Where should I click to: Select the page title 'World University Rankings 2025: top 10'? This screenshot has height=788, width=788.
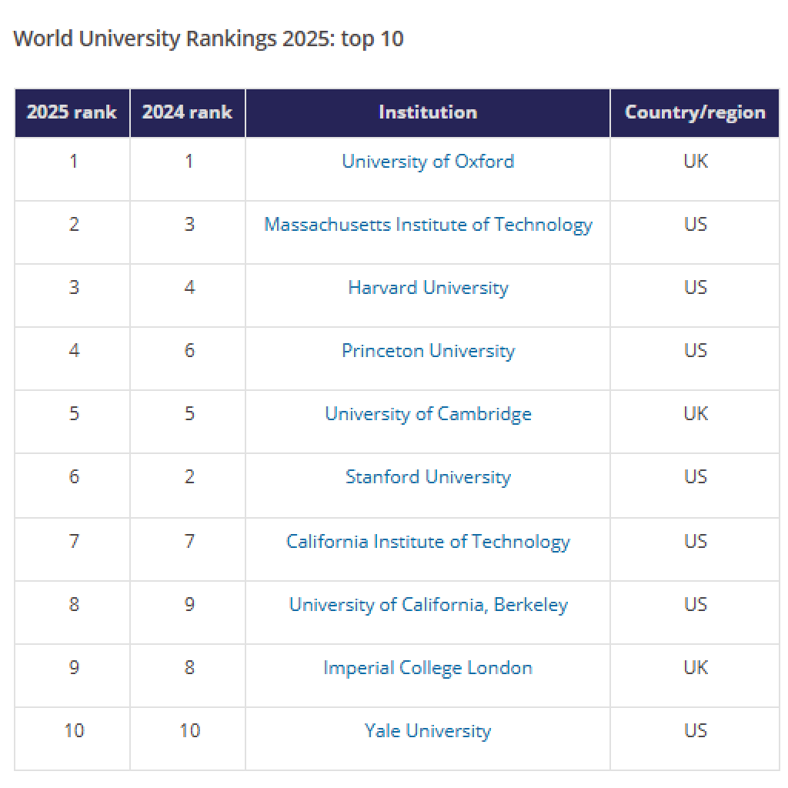pyautogui.click(x=208, y=39)
